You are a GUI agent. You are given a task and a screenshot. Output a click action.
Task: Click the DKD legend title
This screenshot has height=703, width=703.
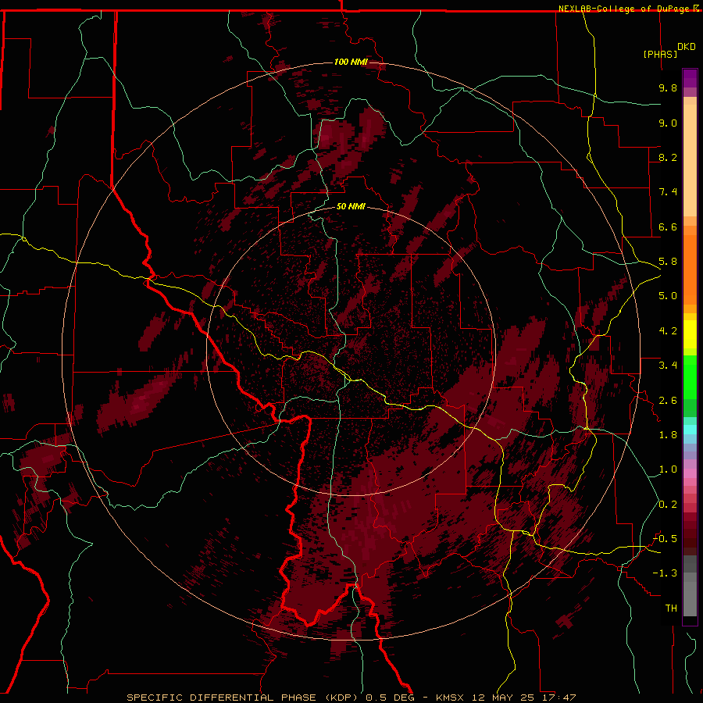[687, 47]
